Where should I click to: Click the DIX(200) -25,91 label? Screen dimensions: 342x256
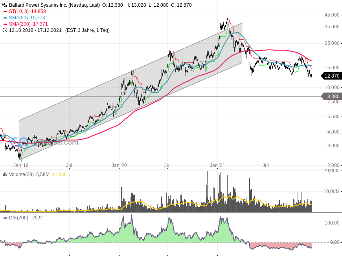coord(27,218)
